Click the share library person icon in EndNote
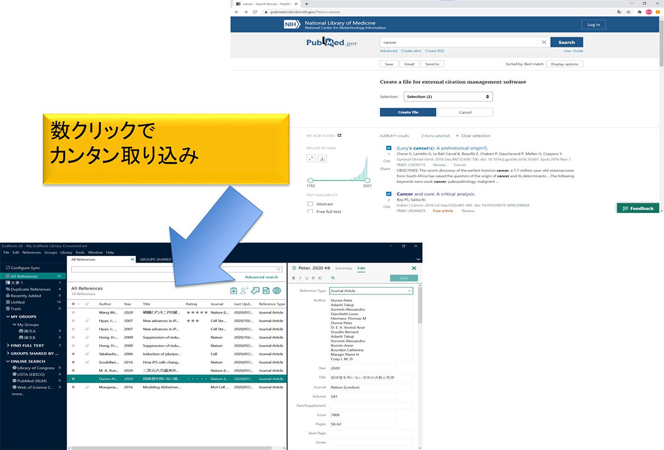The height and width of the screenshot is (450, 664). pos(245,291)
